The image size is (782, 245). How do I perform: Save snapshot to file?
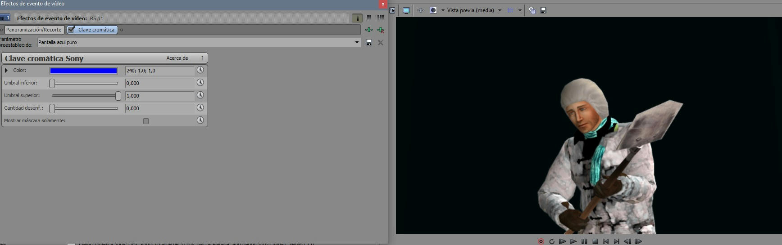pyautogui.click(x=543, y=10)
